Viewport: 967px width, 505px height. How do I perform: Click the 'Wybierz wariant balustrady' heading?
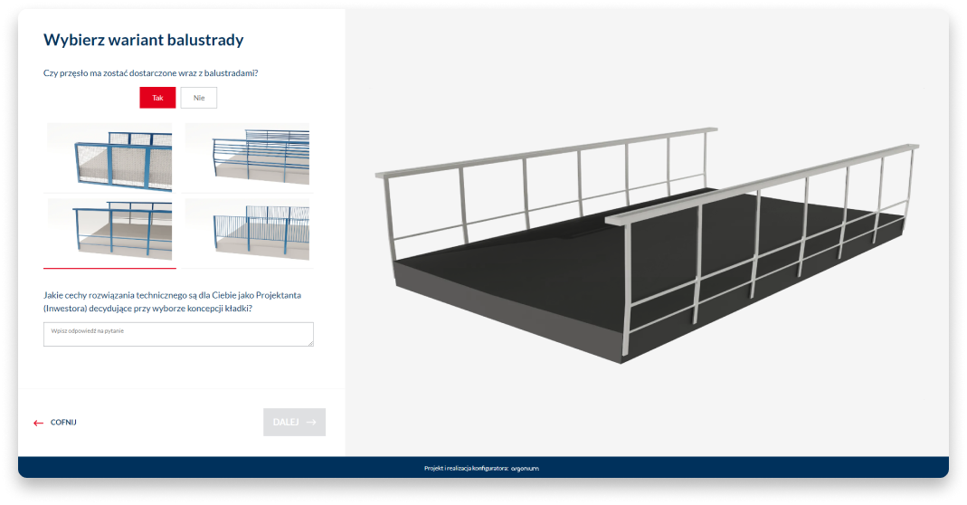coord(143,40)
